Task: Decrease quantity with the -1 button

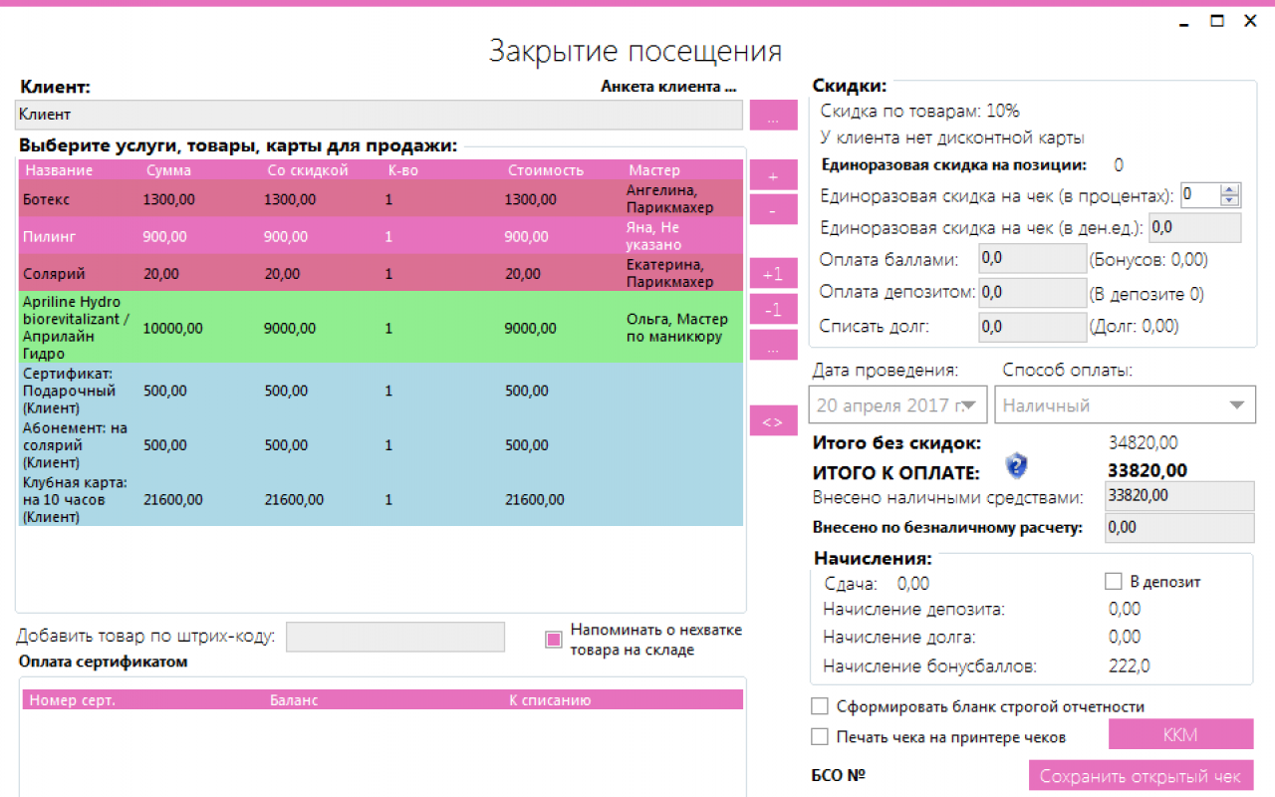Action: (x=774, y=311)
